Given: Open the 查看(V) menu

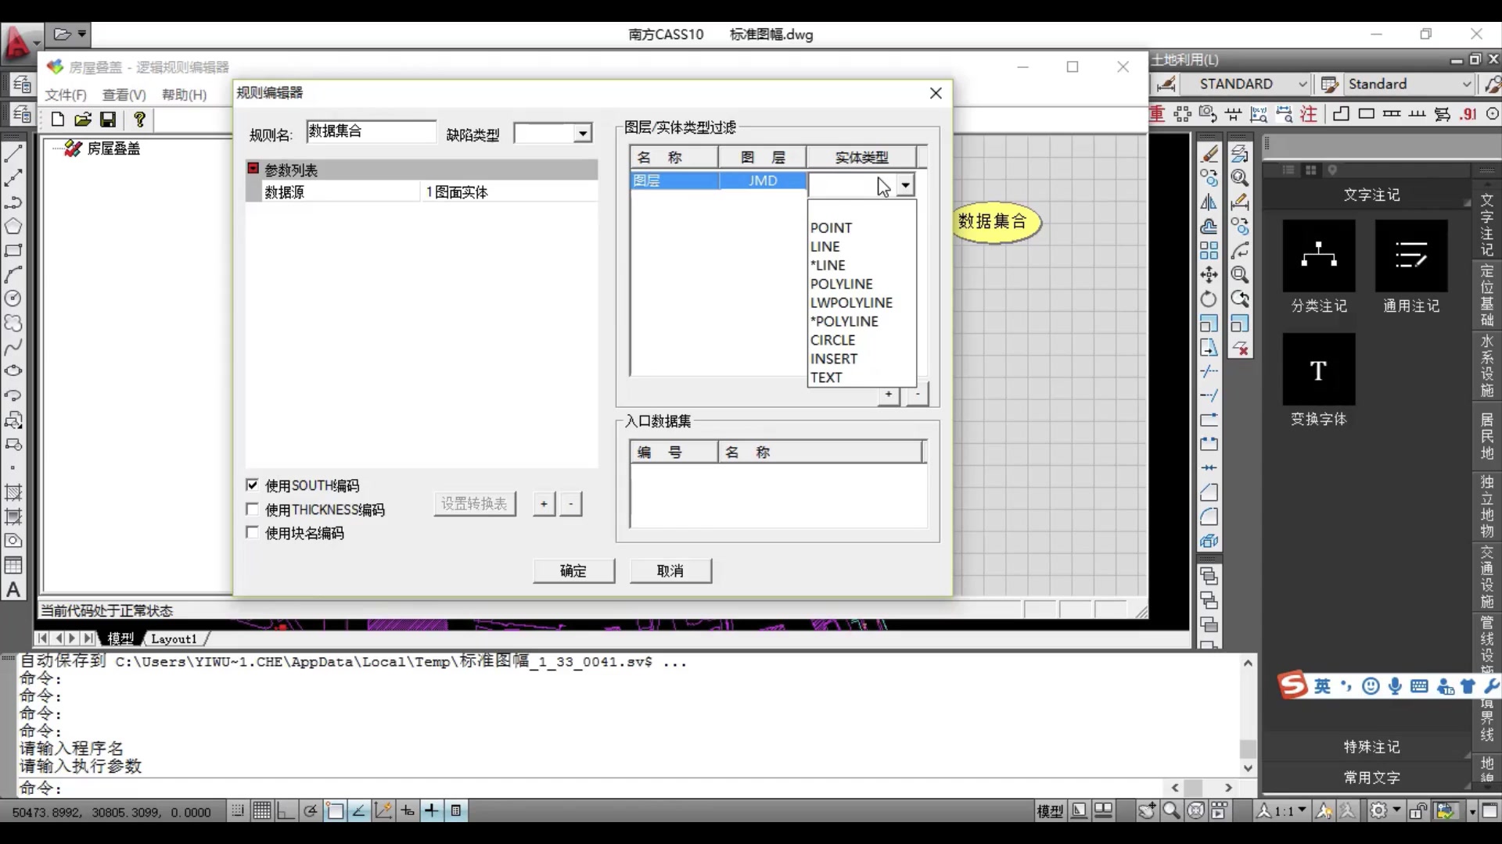Looking at the screenshot, I should (124, 95).
